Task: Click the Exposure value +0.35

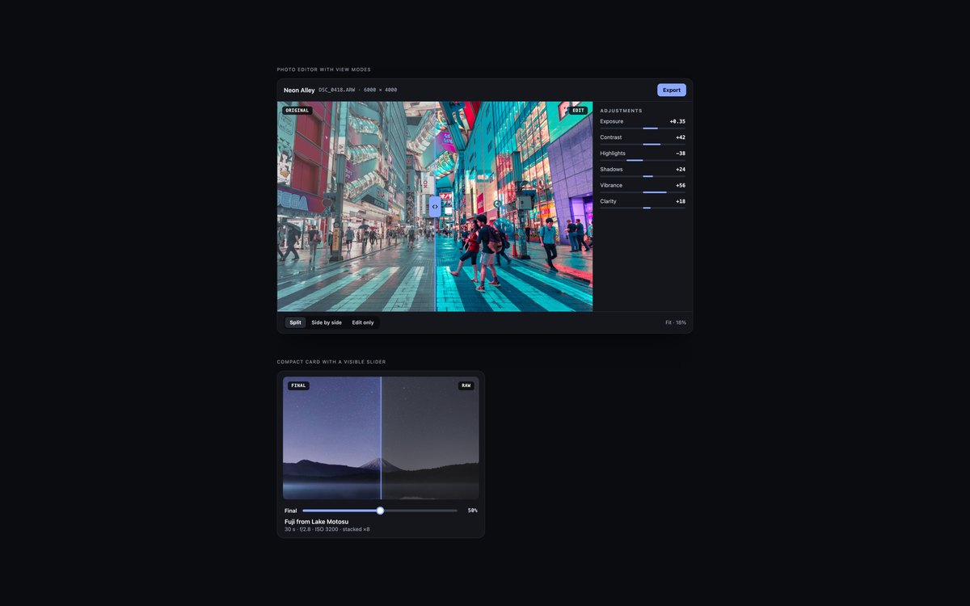Action: 677,121
